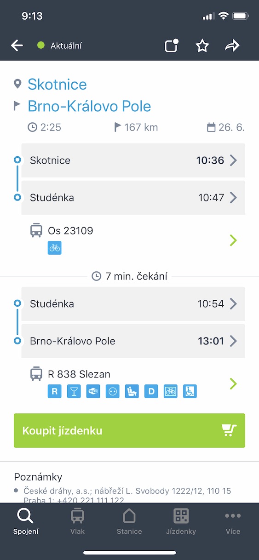
Task: Expand Brno-Královo Pole 13:01 arrival row
Action: tap(133, 341)
